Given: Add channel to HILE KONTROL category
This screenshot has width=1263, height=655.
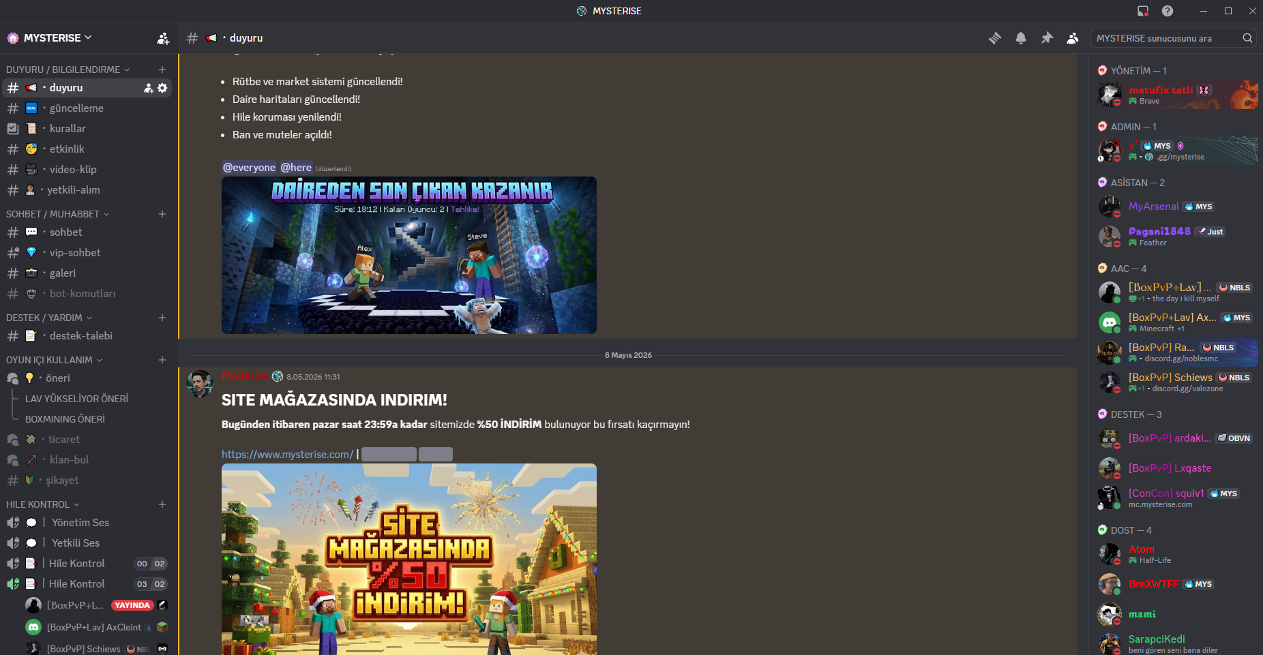Looking at the screenshot, I should coord(162,504).
